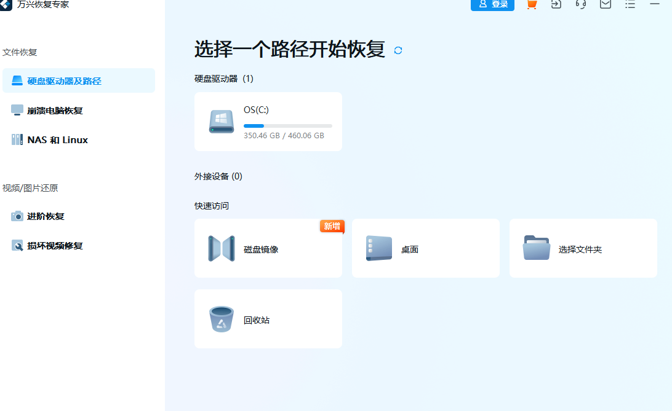Click the orange shopping cart icon

(531, 5)
